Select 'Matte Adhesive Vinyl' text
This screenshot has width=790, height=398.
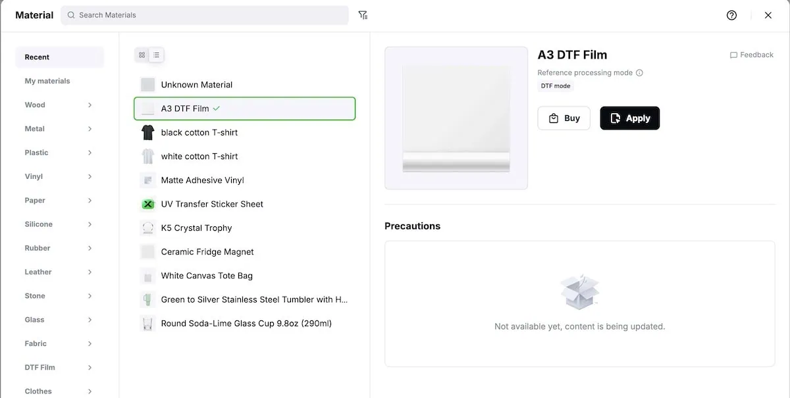(203, 180)
